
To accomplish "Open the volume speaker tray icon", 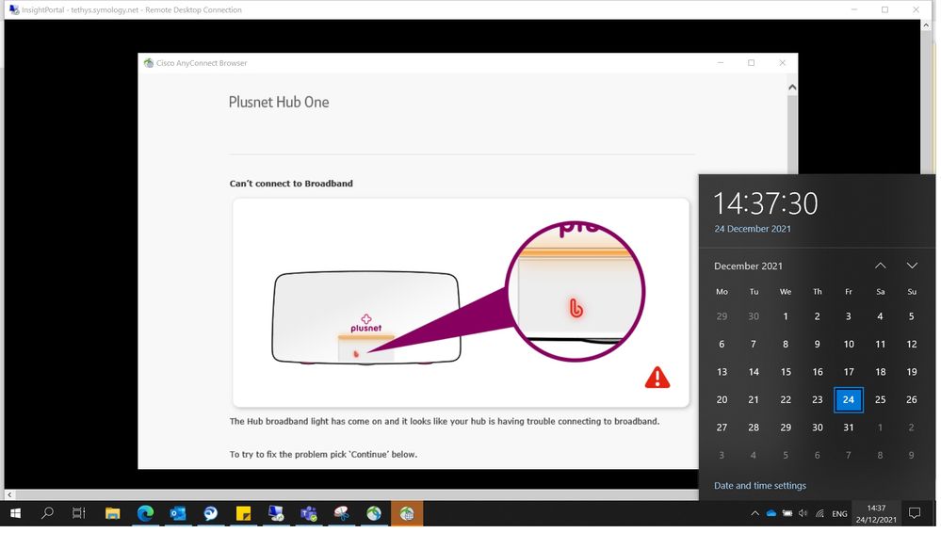I will click(x=803, y=514).
